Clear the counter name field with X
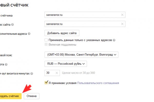This screenshot has height=102, width=154. [122, 15]
